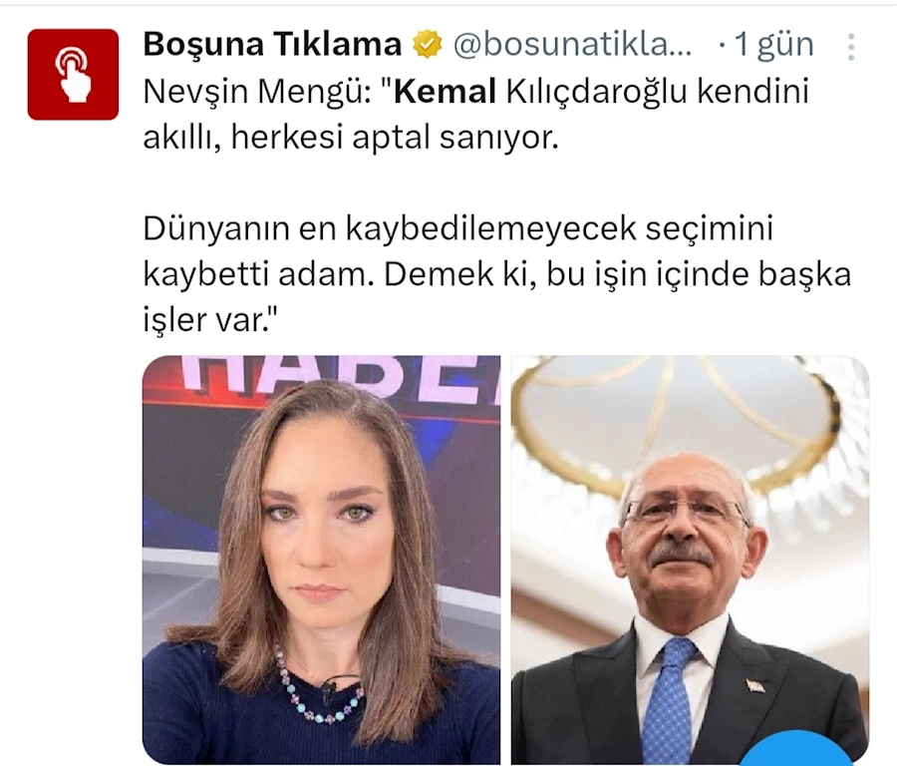Click the gold verified badge
Viewport: 897px width, 766px height.
click(428, 45)
